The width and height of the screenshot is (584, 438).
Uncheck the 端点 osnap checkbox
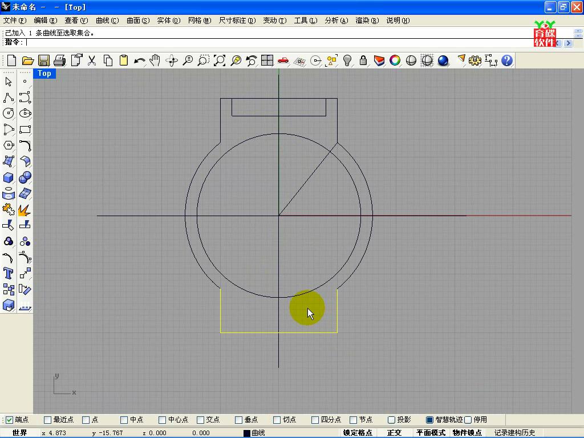9,420
